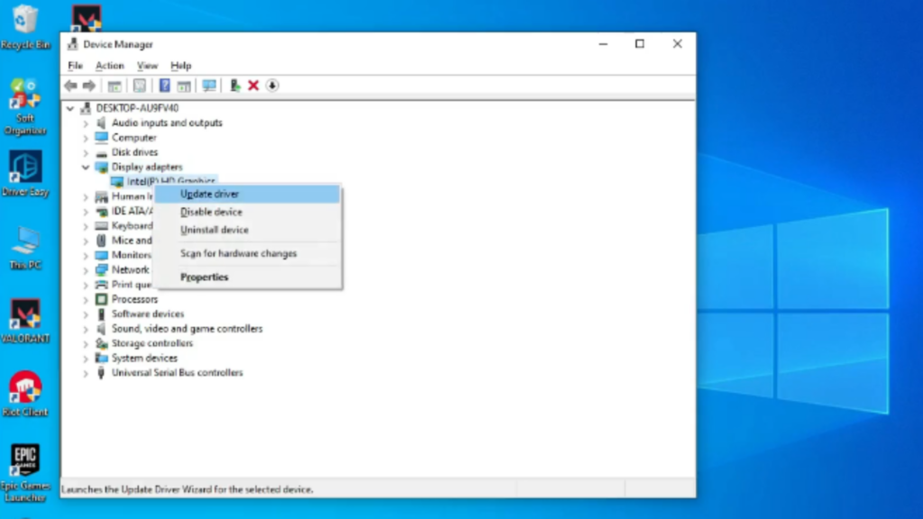Click the red X Uninstall device toolbar icon
This screenshot has width=923, height=519.
(253, 86)
